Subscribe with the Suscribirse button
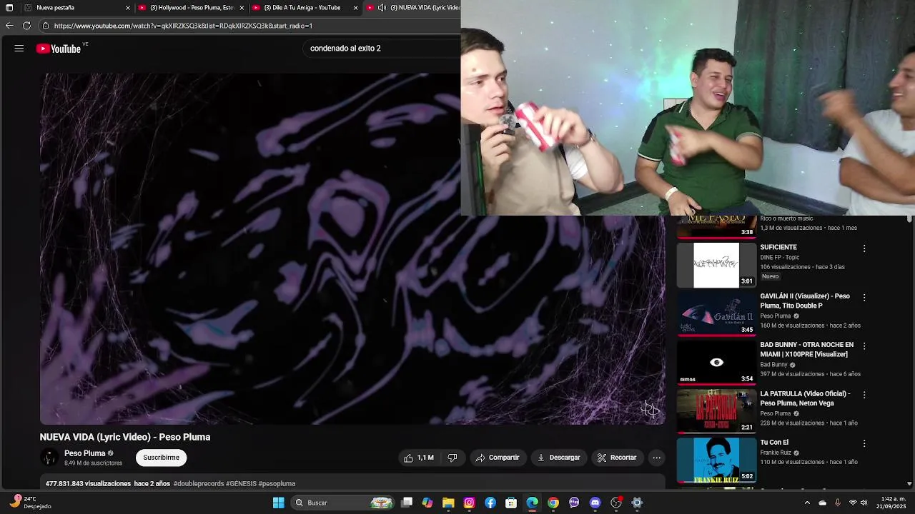Screen dimensions: 915x514 click(162, 458)
